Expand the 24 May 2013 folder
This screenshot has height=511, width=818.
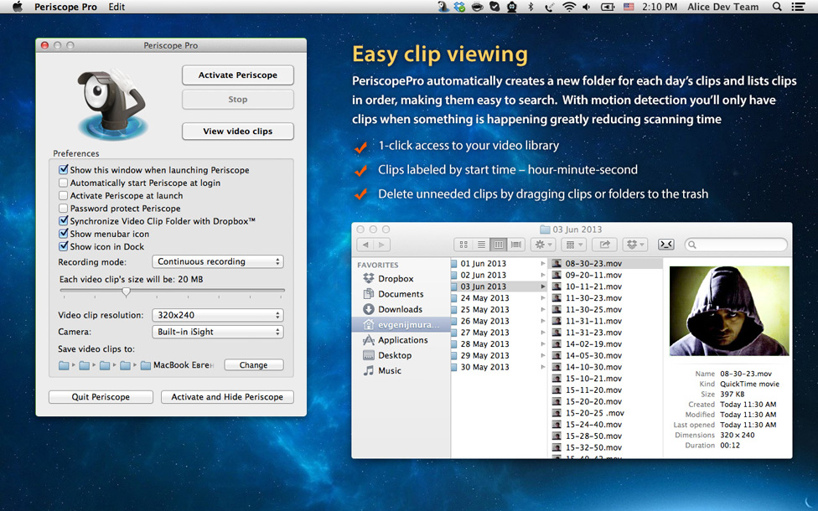point(543,298)
